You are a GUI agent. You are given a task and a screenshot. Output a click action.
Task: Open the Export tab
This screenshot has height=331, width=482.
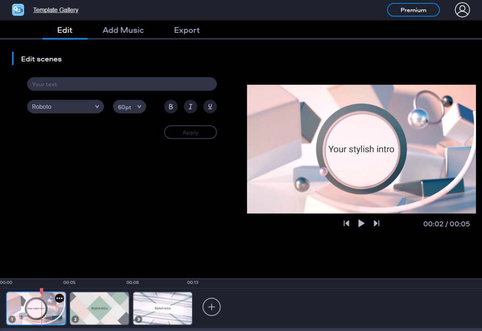186,30
